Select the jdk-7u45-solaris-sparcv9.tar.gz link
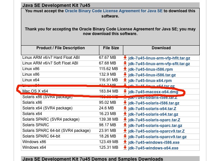Image resolution: width=208 pixels, height=161 pixels. coord(158,137)
